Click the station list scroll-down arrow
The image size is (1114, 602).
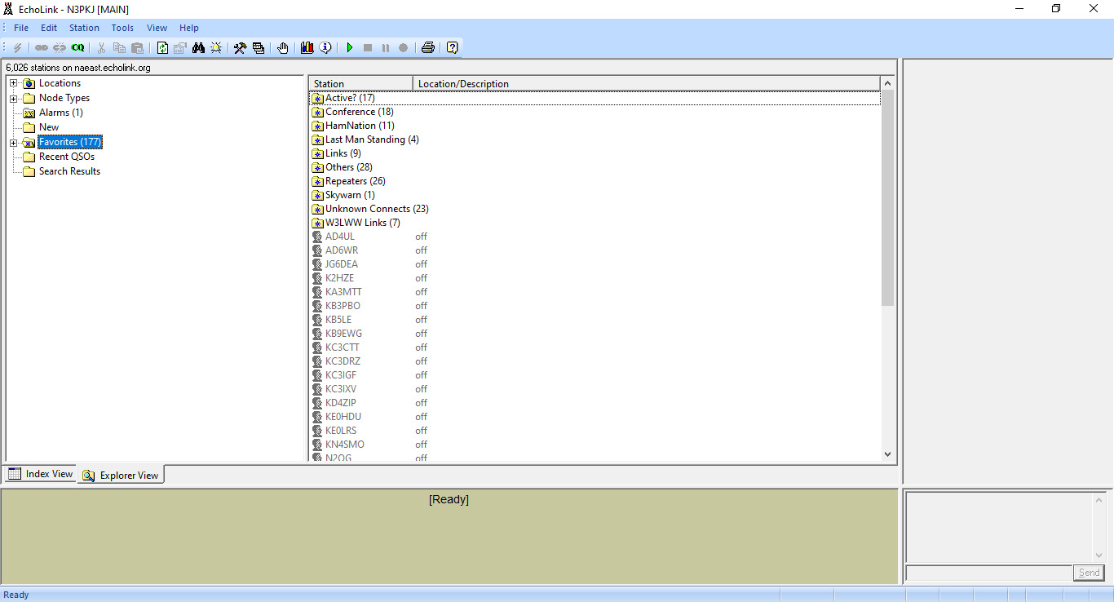pos(888,454)
